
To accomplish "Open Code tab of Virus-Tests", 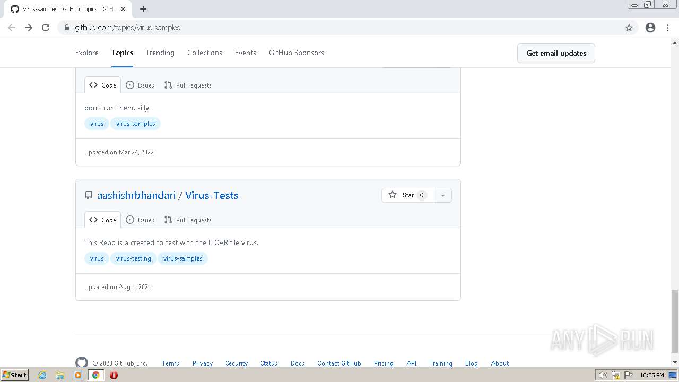I will click(102, 220).
